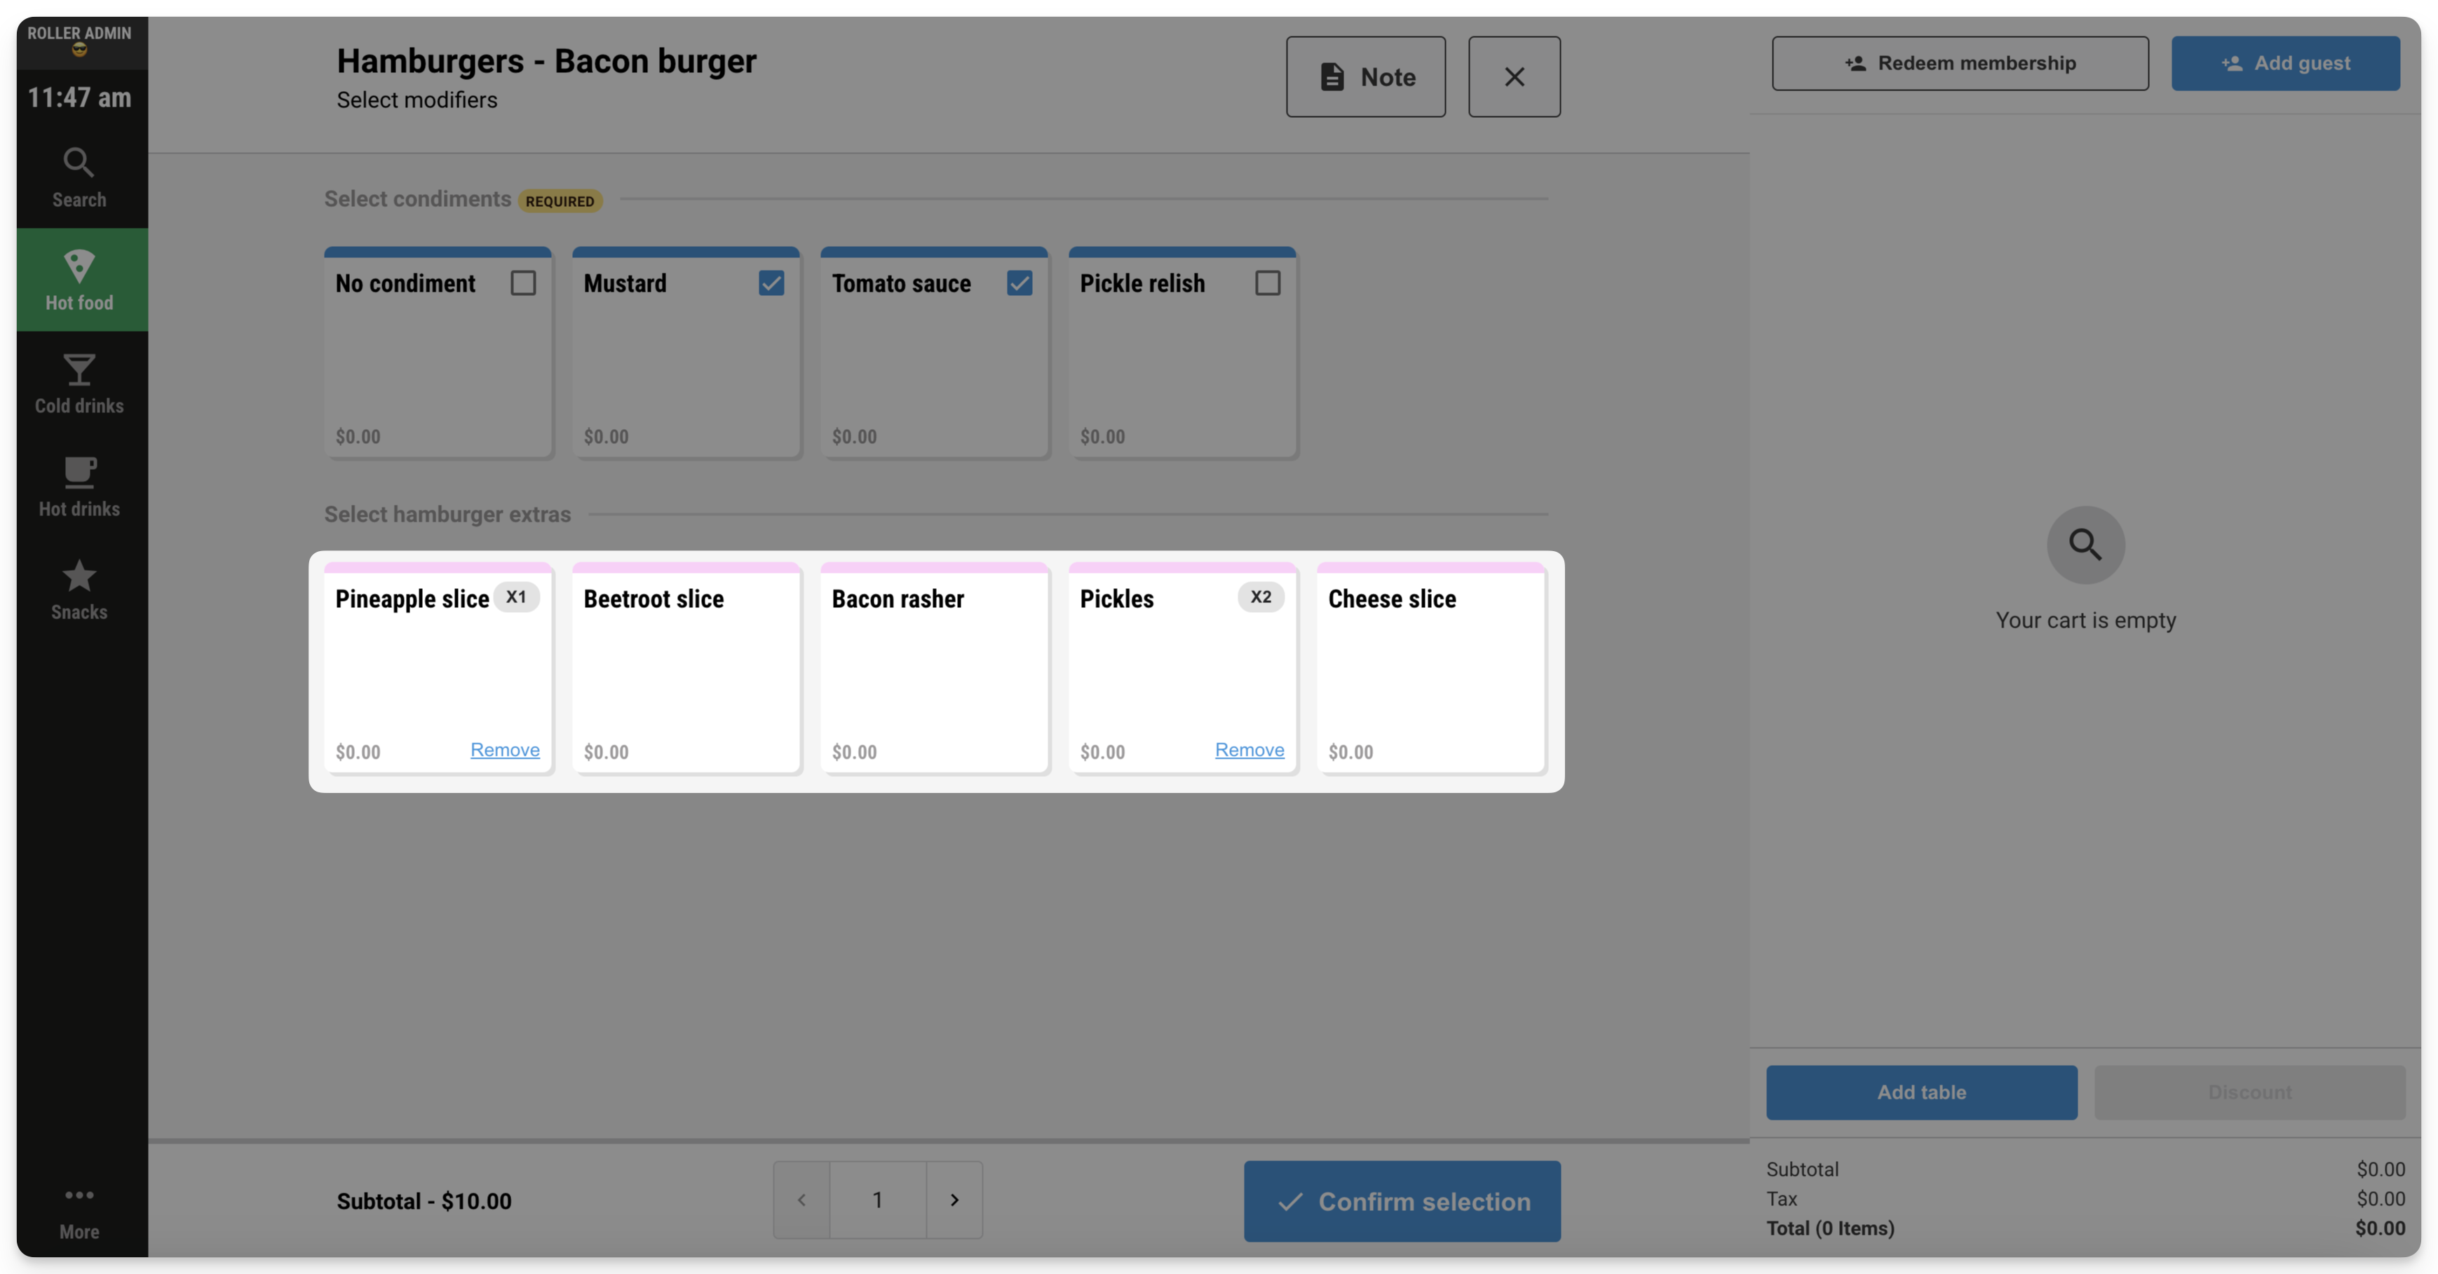The width and height of the screenshot is (2438, 1274).
Task: Click the quantity field showing 1
Action: [877, 1199]
